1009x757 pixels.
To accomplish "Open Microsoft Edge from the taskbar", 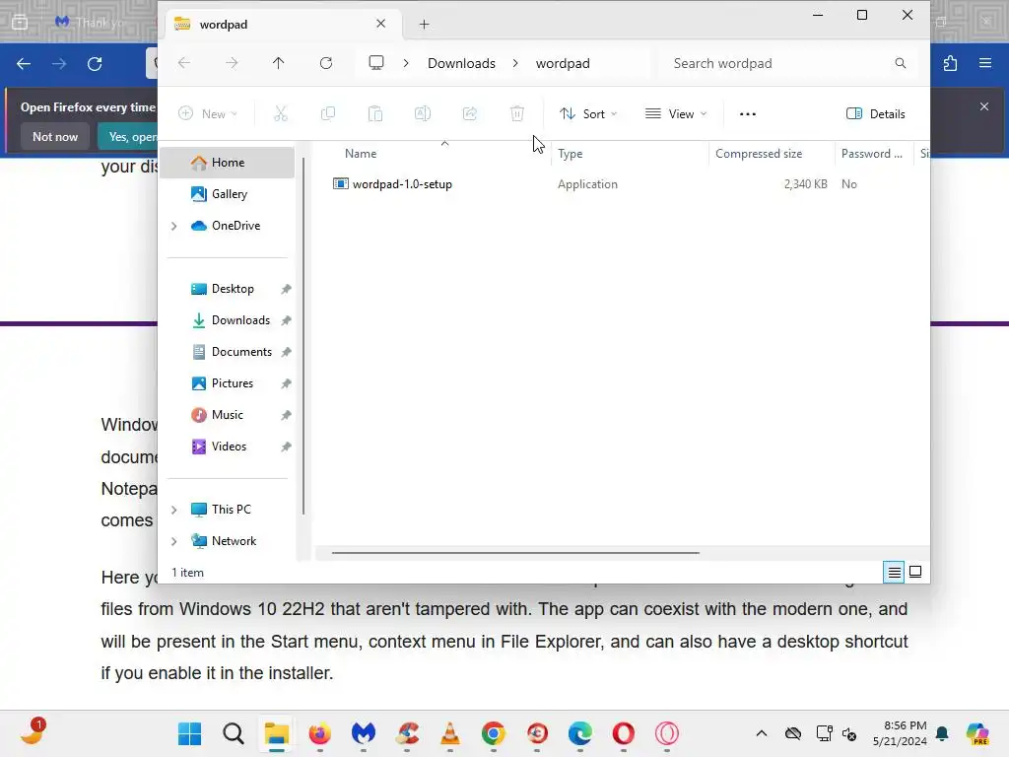I will pos(580,733).
